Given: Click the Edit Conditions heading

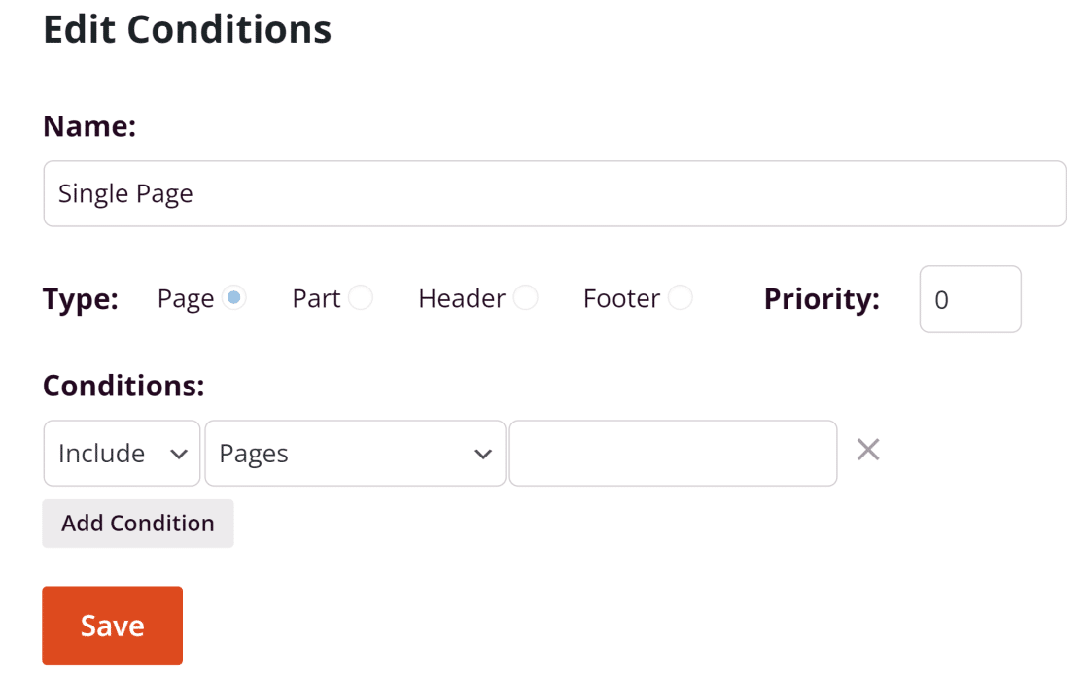Looking at the screenshot, I should [x=187, y=29].
